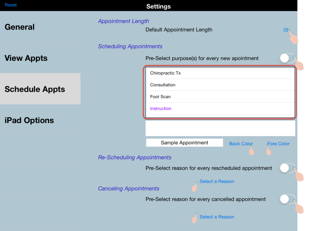Open the General settings tab

tap(20, 27)
